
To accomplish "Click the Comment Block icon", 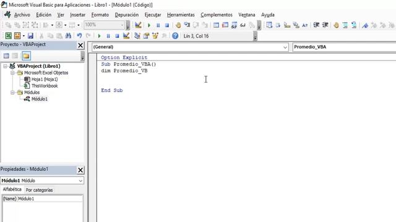I will click(345, 25).
